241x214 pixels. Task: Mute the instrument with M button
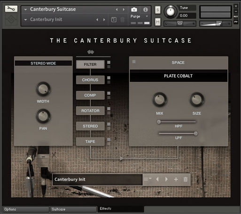point(158,22)
